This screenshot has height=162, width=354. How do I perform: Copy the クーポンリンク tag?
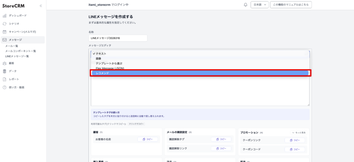tap(295, 140)
